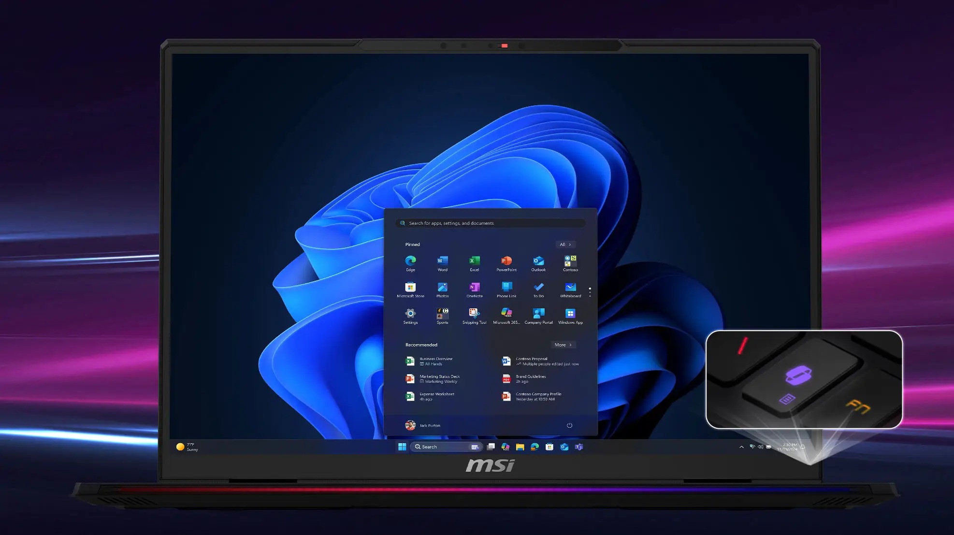The height and width of the screenshot is (535, 954).
Task: Click the Windows Start button on taskbar
Action: point(402,447)
